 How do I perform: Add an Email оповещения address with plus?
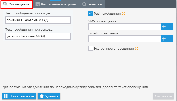coord(164,39)
